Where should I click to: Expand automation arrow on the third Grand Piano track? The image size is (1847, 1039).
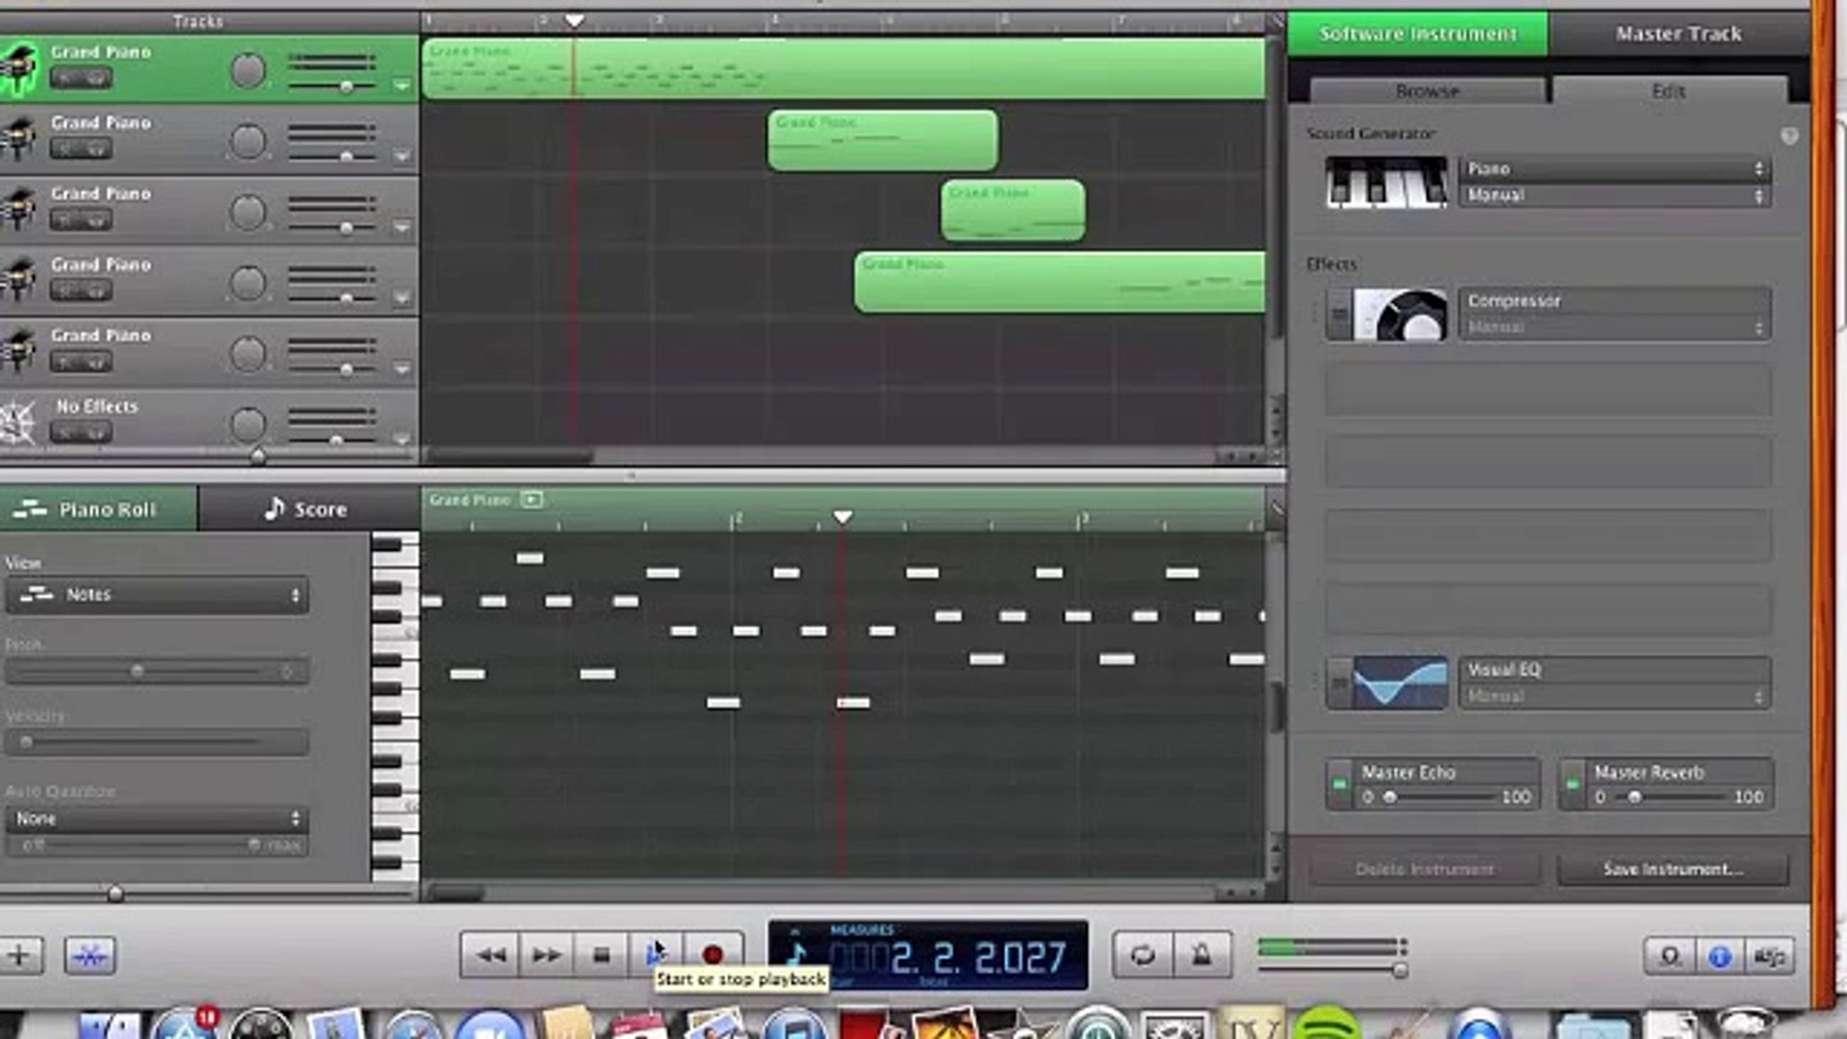pyautogui.click(x=402, y=227)
